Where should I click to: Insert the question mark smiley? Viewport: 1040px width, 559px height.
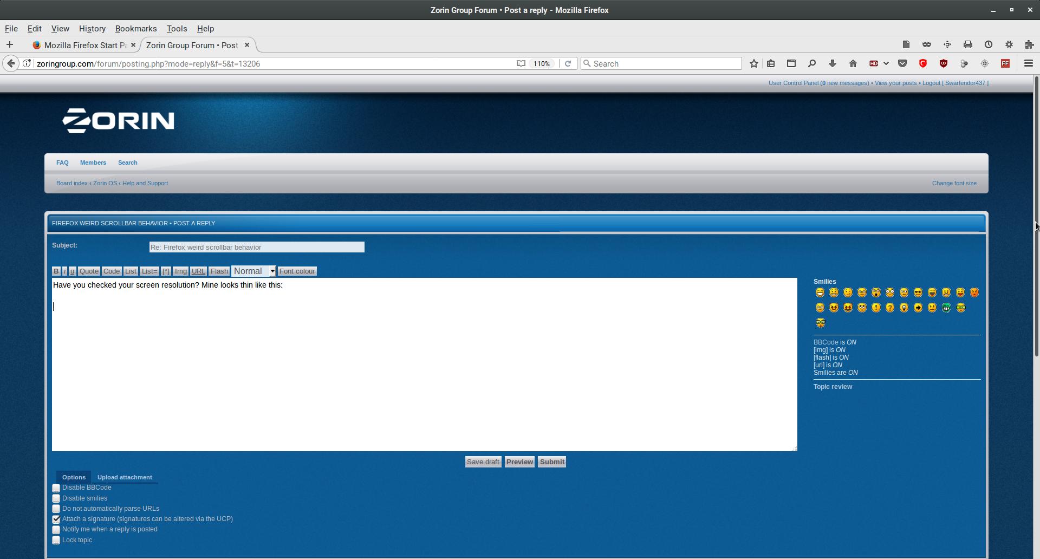point(890,308)
